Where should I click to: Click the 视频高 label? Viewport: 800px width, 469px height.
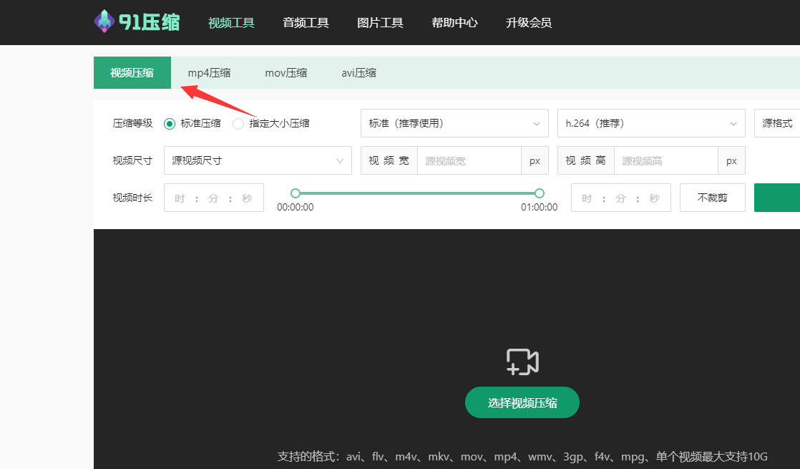point(586,161)
